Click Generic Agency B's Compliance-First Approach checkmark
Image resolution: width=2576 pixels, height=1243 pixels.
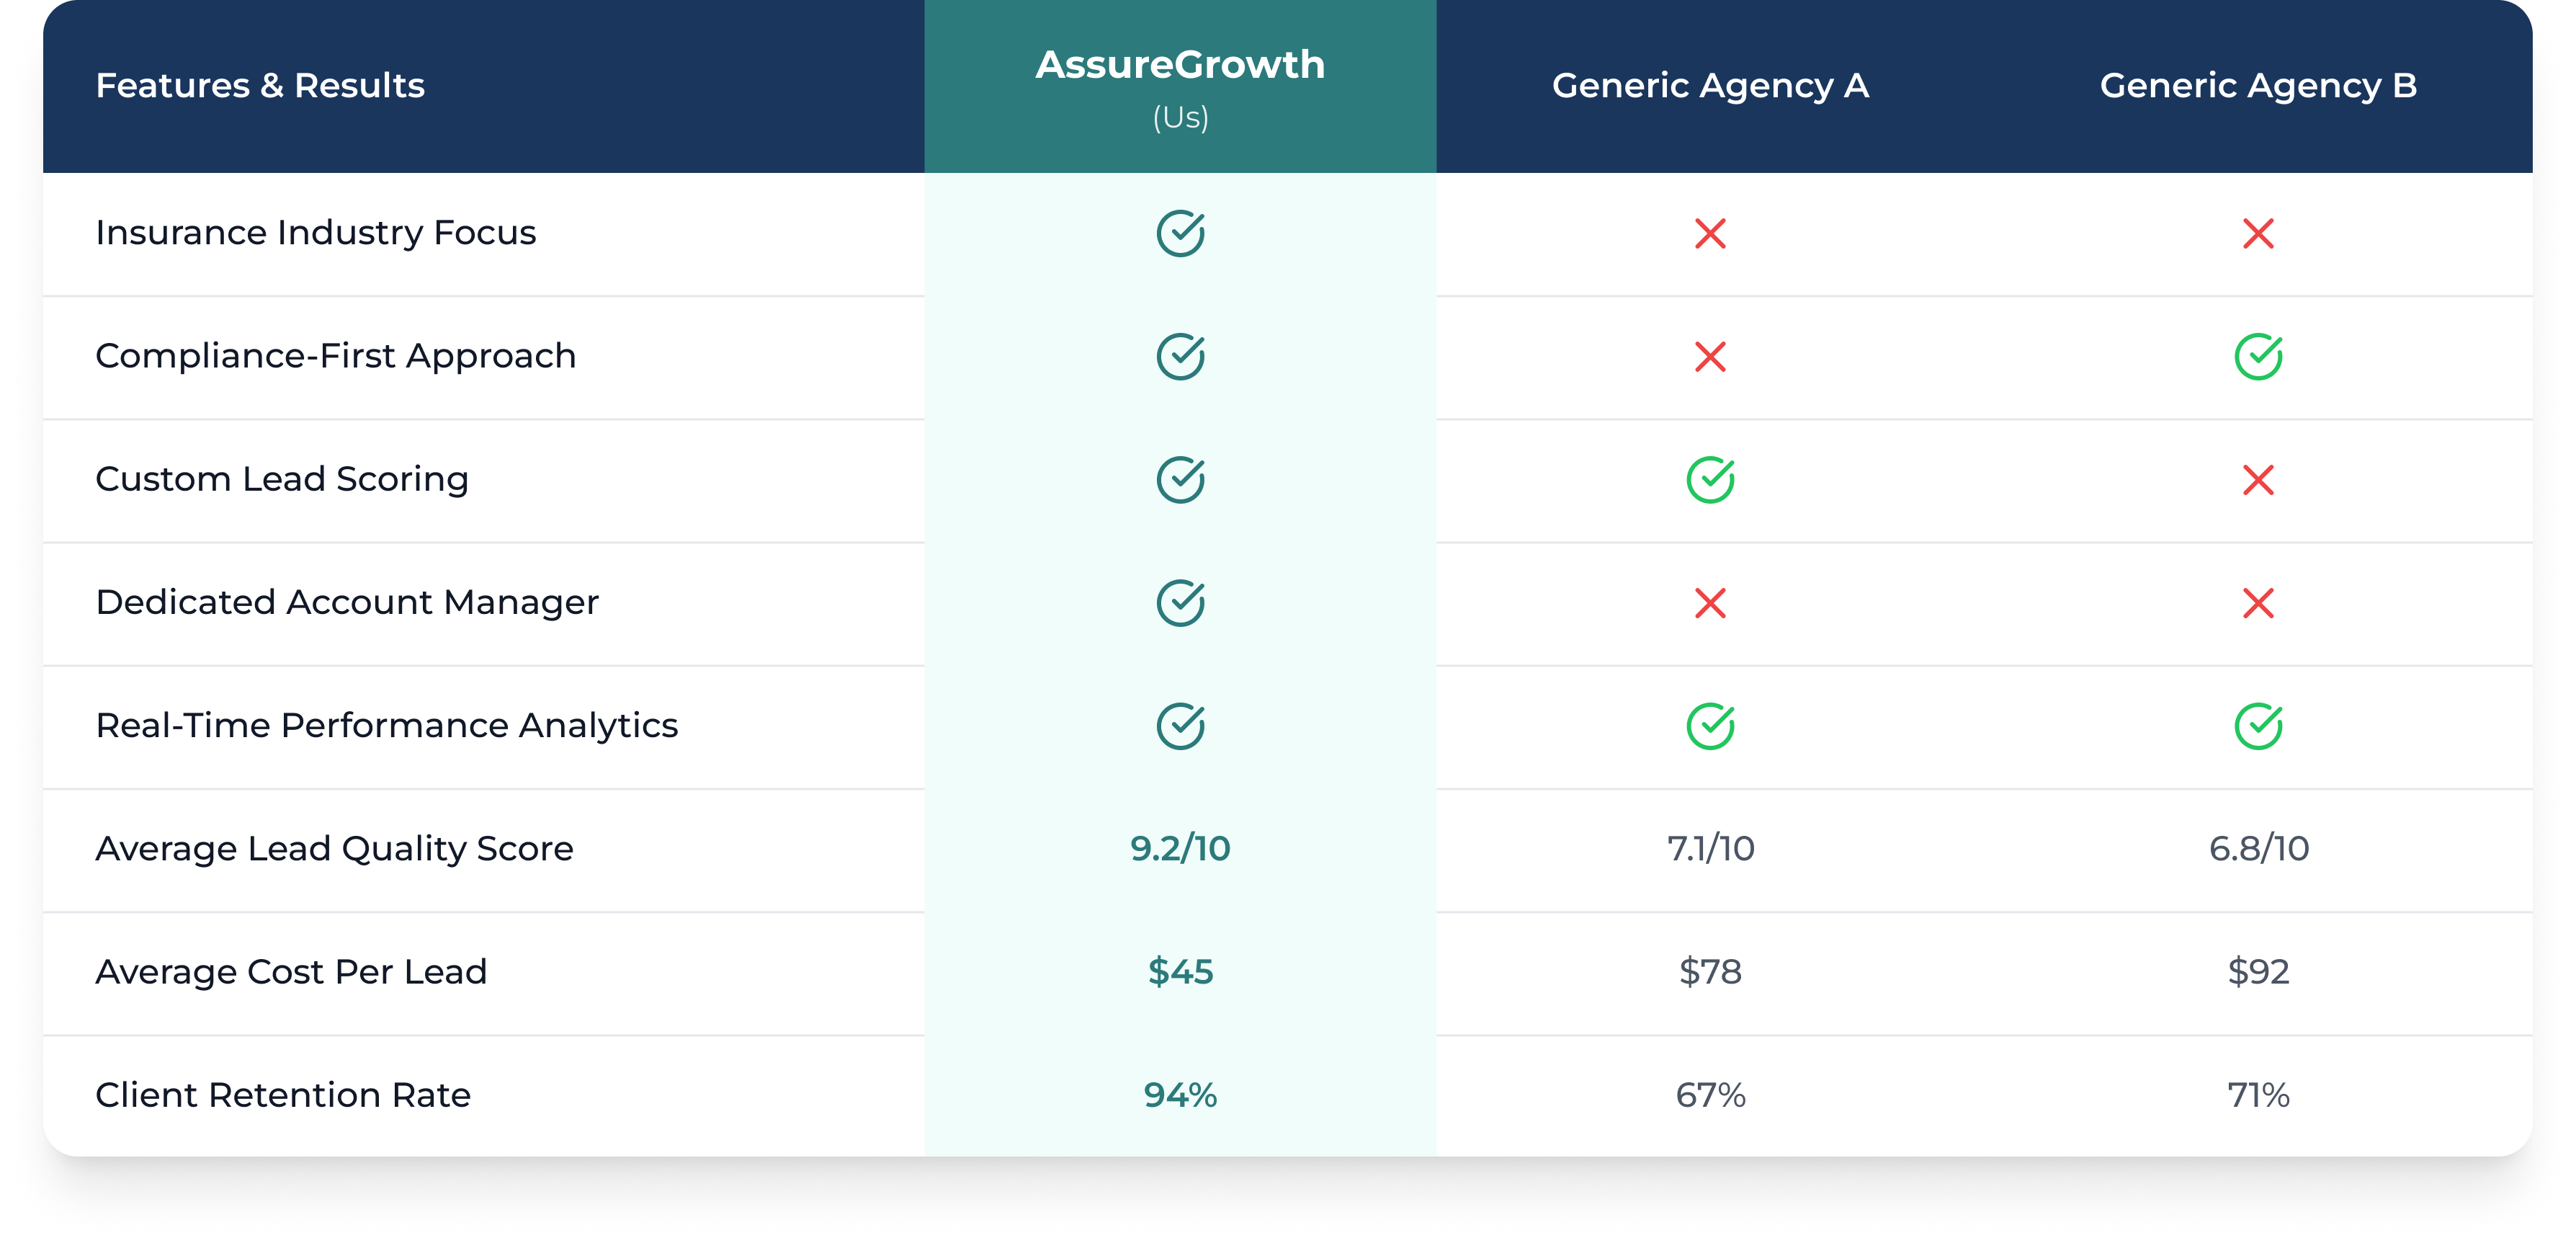(x=2258, y=357)
